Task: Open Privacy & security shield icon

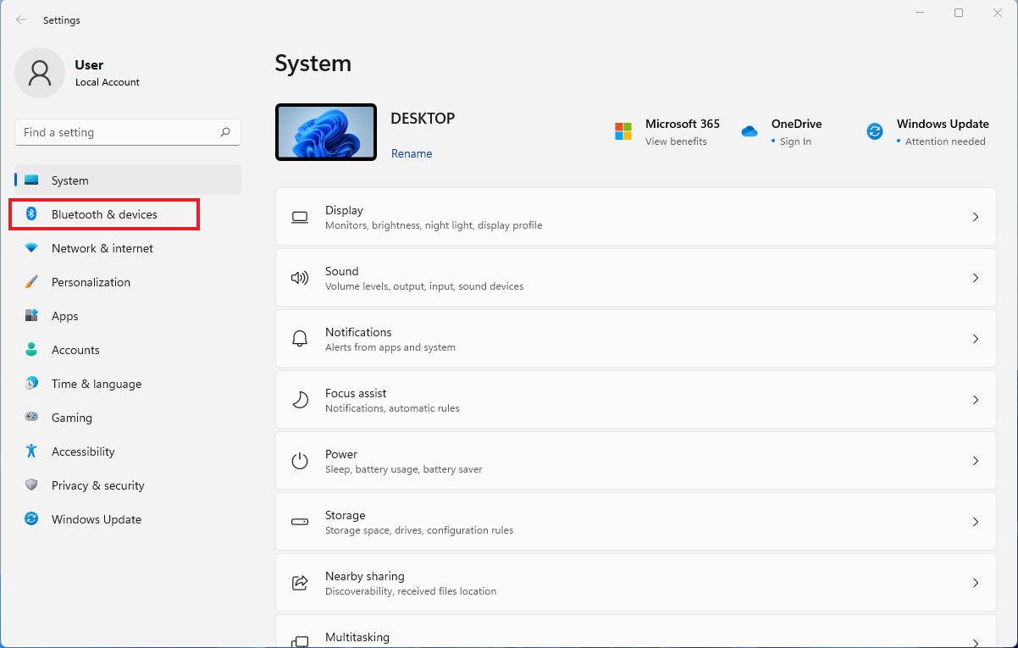Action: coord(31,485)
